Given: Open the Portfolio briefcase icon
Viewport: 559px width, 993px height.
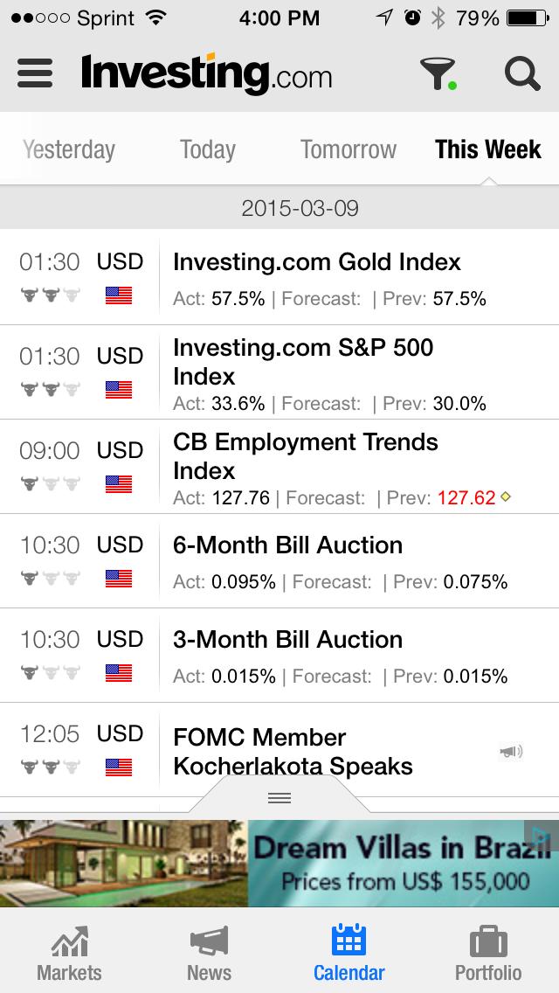Looking at the screenshot, I should click(489, 941).
